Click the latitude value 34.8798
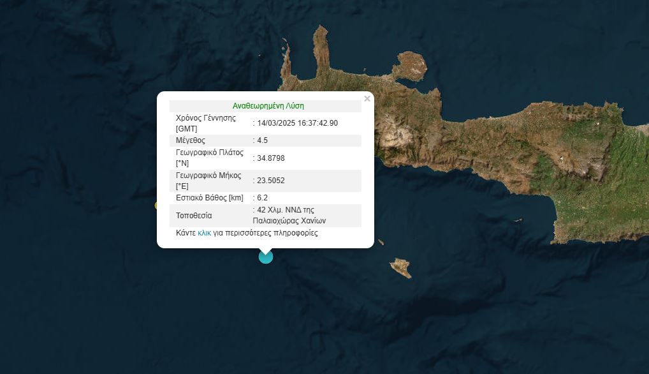The width and height of the screenshot is (649, 374). tap(270, 158)
